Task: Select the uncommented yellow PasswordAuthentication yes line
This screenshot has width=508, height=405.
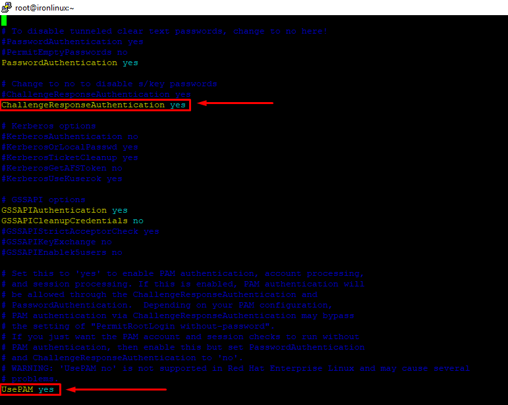Action: click(x=70, y=63)
